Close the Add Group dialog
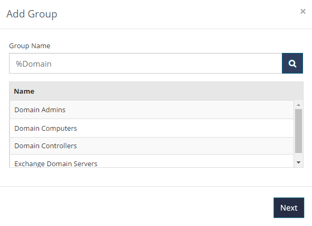 point(303,11)
